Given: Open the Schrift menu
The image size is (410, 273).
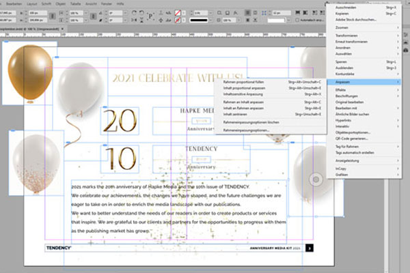Looking at the screenshot, I should pos(46,4).
